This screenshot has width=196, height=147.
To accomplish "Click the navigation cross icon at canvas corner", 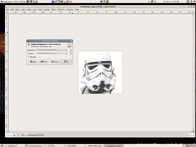I will click(x=193, y=132).
